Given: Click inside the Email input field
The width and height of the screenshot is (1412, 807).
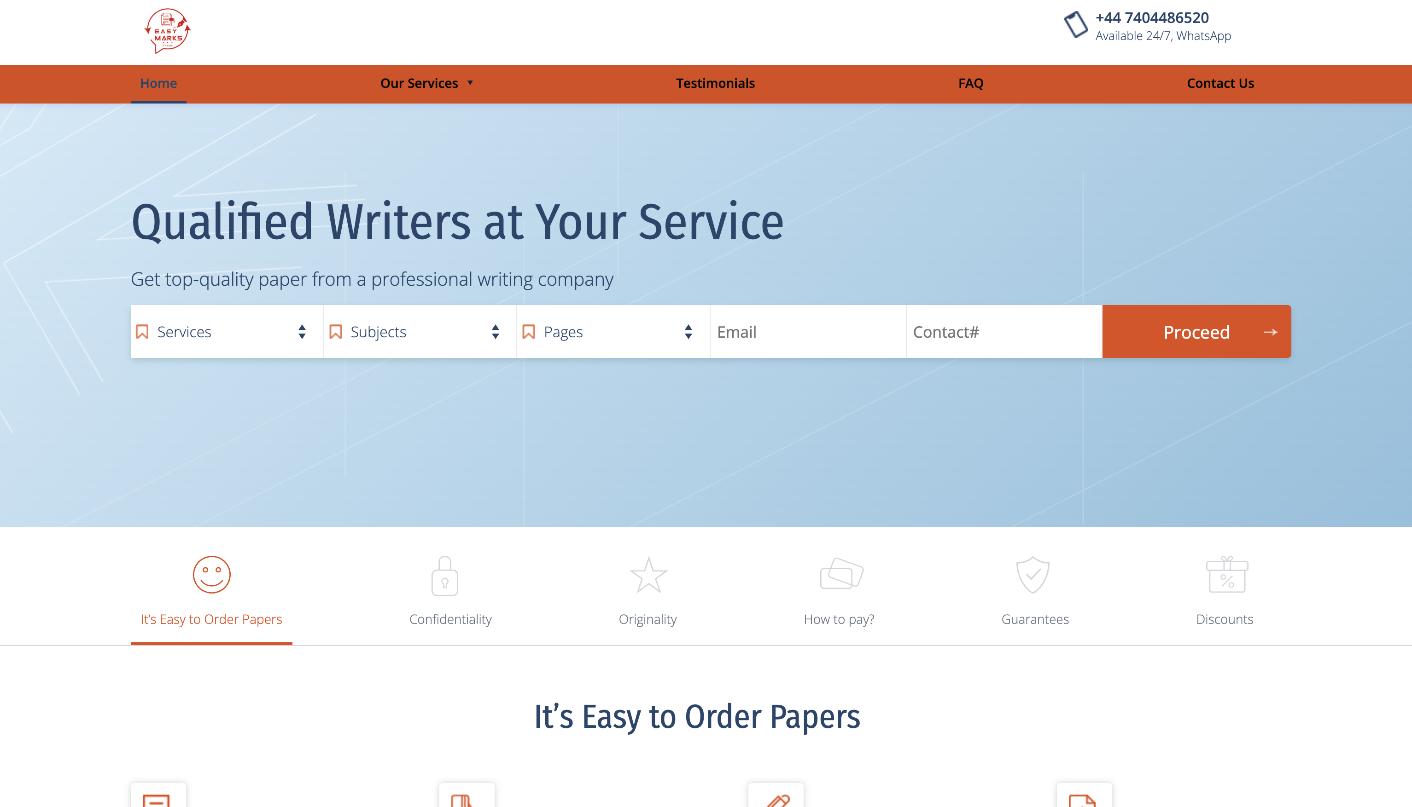Looking at the screenshot, I should pyautogui.click(x=807, y=331).
